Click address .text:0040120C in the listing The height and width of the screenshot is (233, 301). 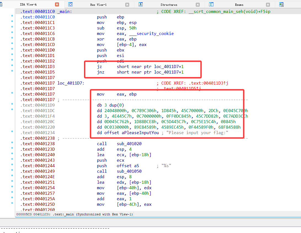point(38,122)
